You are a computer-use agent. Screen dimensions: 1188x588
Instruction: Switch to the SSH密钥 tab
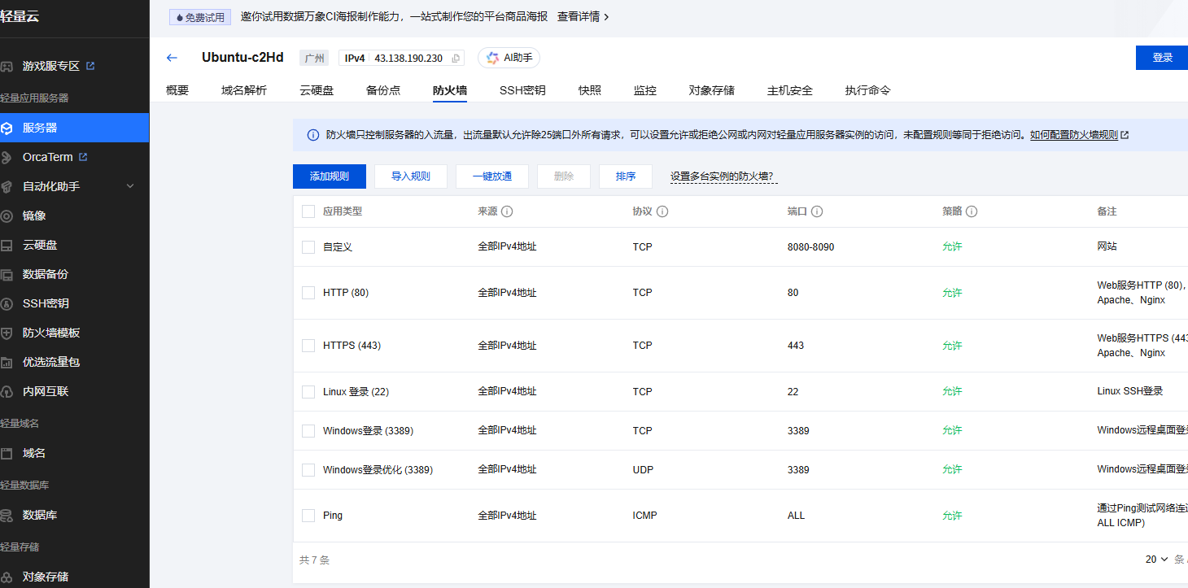[x=522, y=90]
